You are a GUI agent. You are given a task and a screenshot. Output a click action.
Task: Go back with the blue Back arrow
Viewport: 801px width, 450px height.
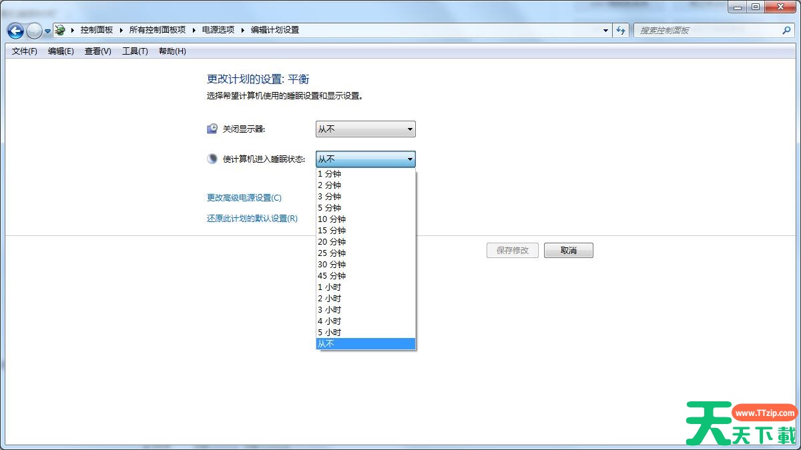pos(15,31)
